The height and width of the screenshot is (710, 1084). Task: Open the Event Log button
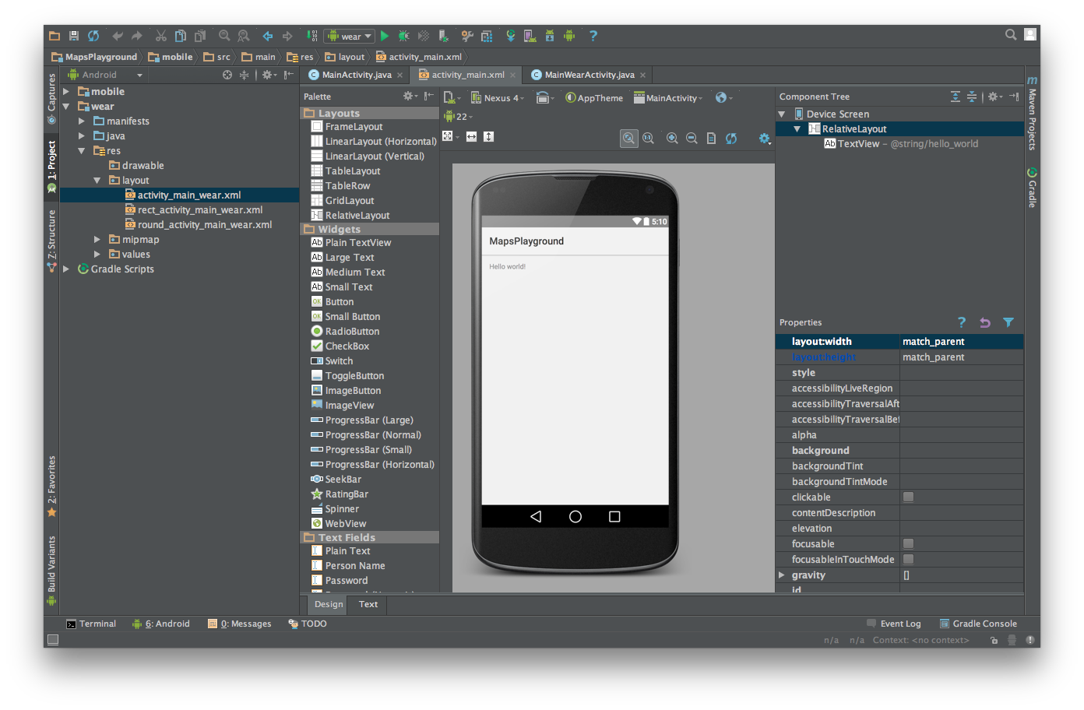point(894,624)
